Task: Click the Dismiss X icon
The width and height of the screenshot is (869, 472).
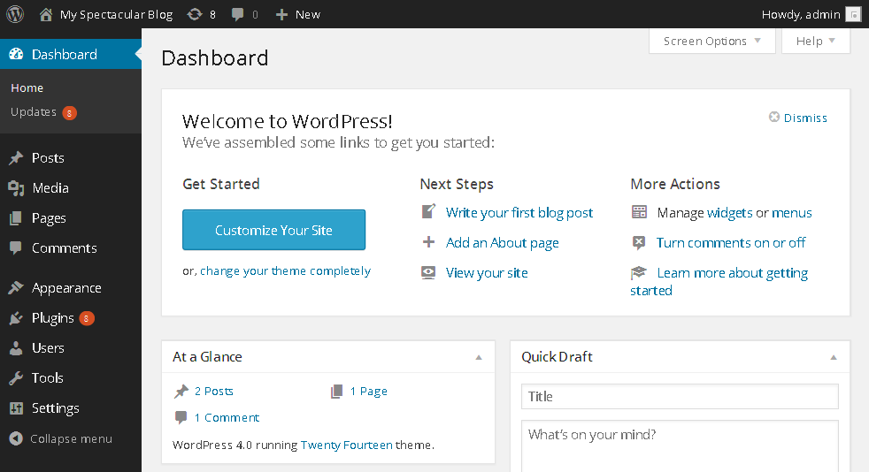Action: click(774, 118)
